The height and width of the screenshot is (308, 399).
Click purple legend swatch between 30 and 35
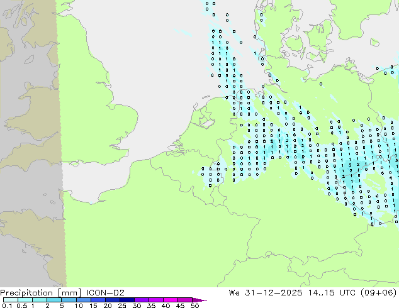[142, 300]
